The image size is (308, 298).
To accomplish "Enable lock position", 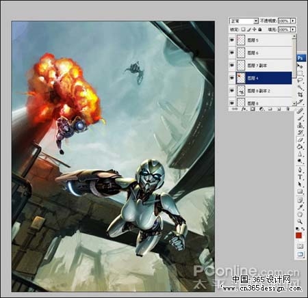I will 255,29.
